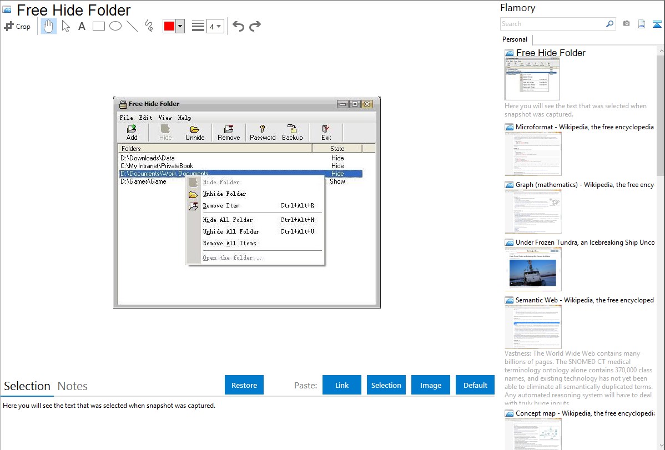The image size is (665, 450).
Task: Click the Link paste button
Action: (342, 385)
